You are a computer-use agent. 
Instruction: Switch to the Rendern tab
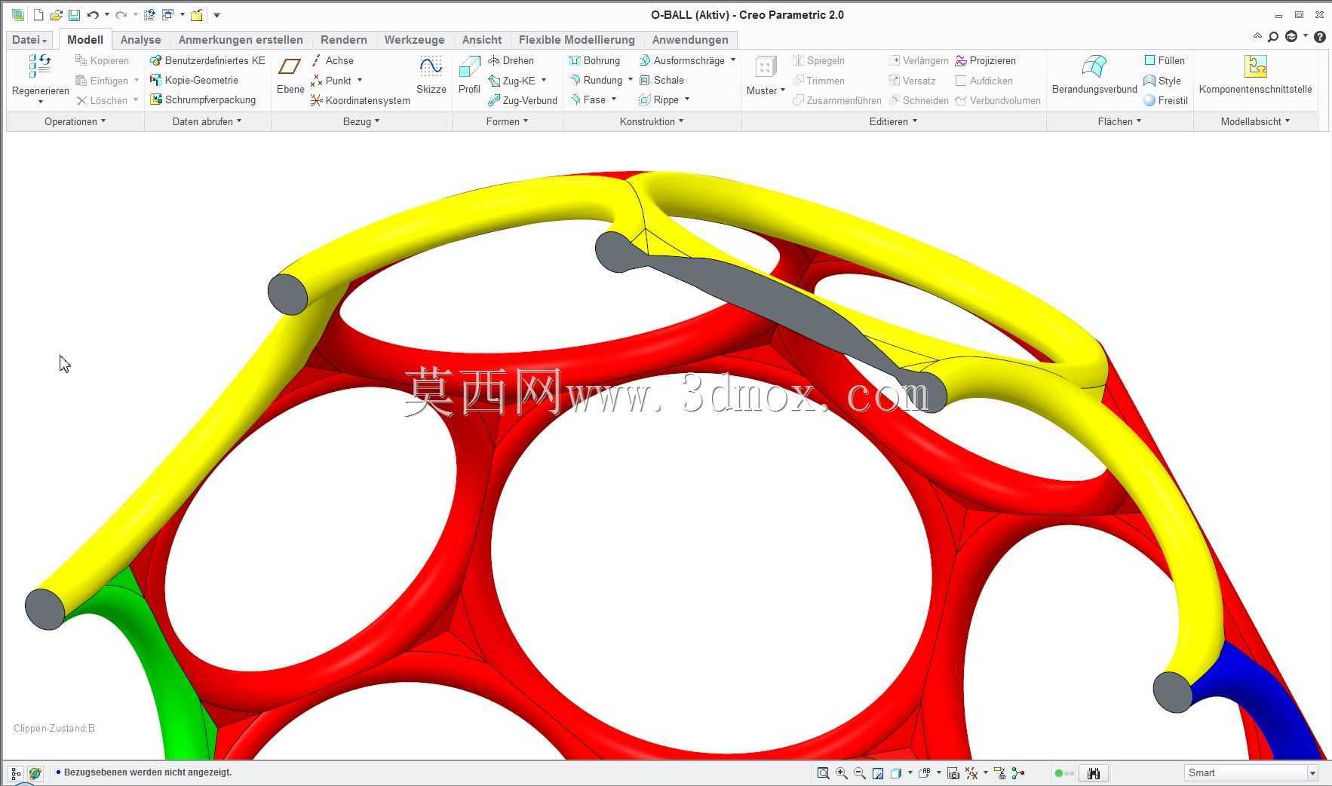pos(343,40)
